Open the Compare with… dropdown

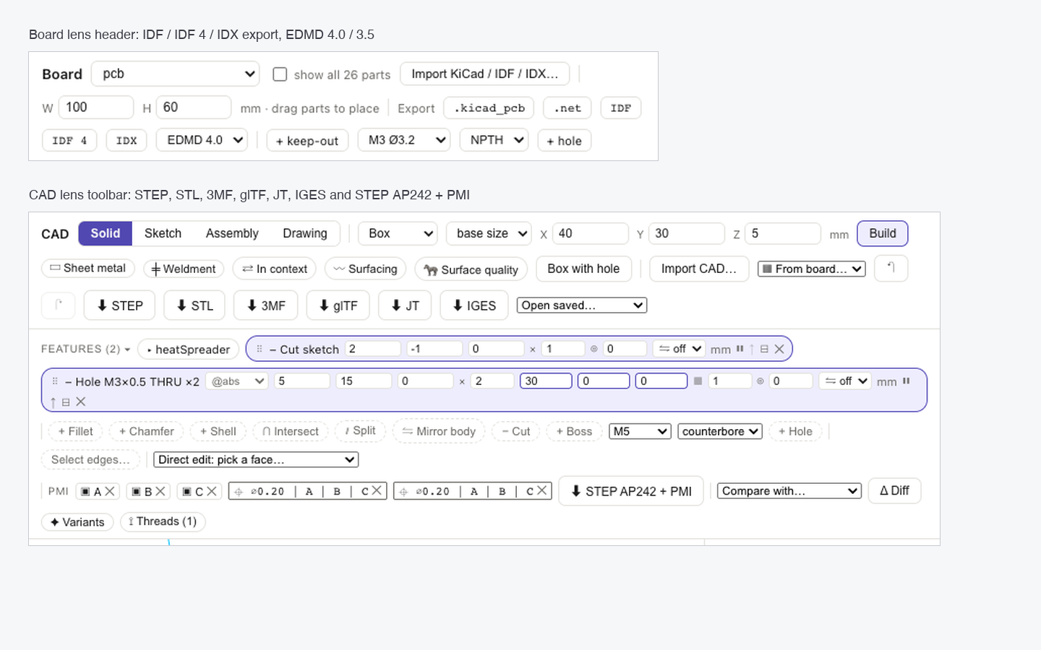click(789, 491)
